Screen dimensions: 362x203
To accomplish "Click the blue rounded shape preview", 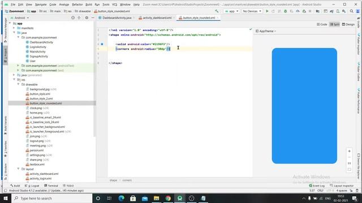I will point(304,106).
